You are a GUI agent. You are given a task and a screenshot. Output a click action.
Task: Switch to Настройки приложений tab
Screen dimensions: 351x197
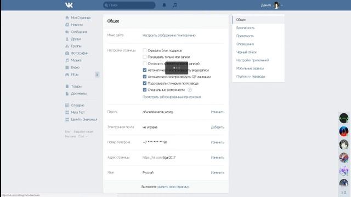pyautogui.click(x=258, y=60)
